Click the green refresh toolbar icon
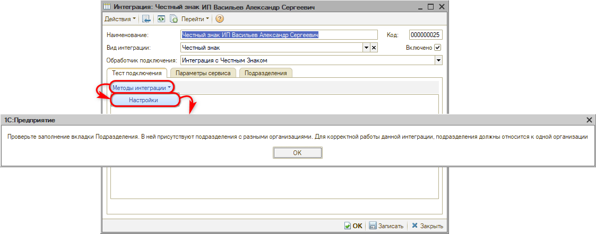 pyautogui.click(x=161, y=19)
